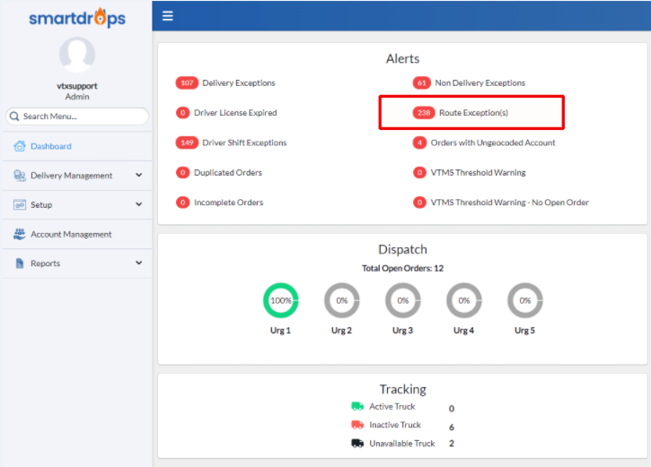Screen dimensions: 651x467
Task: Click the Urg 4 0% progress ring
Action: 463,300
